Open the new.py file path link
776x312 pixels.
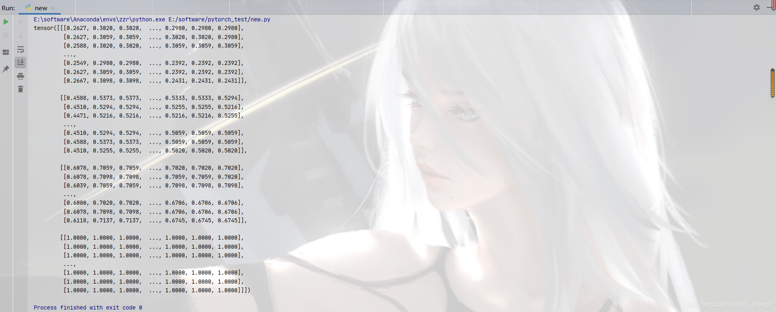point(219,19)
